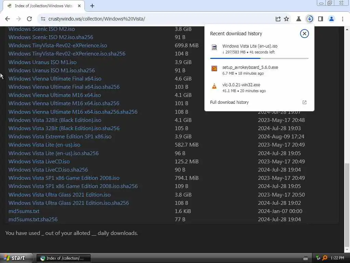The image size is (350, 263).
Task: Click the page vertical scrollbar thumb
Action: pyautogui.click(x=347, y=204)
